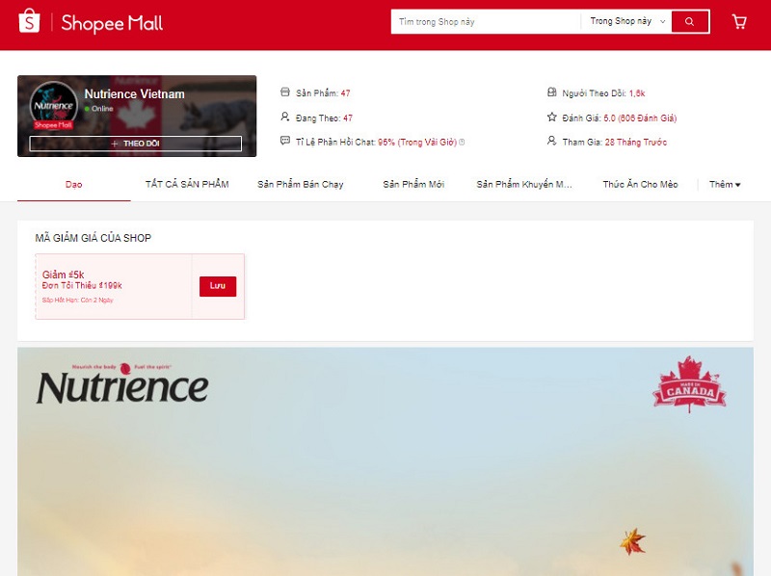Click the followers icon
Screen dimensions: 771x576
coord(552,92)
